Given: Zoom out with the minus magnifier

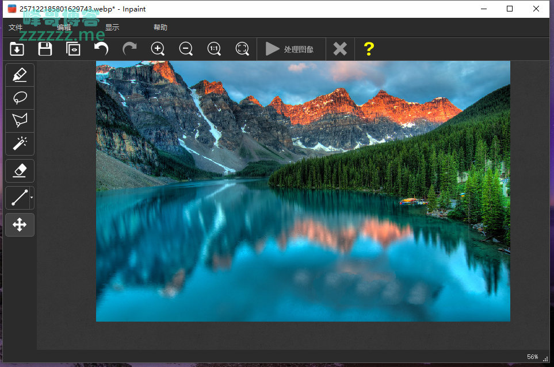Looking at the screenshot, I should click(x=186, y=49).
